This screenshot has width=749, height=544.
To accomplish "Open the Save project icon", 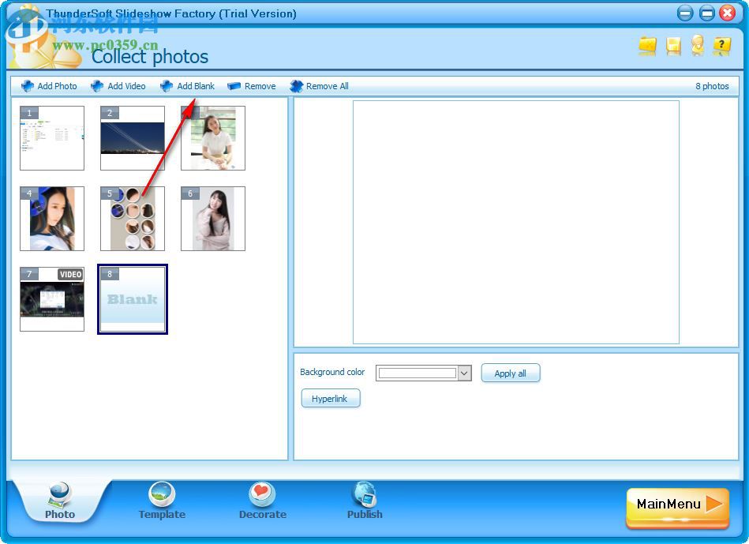I will coord(672,47).
